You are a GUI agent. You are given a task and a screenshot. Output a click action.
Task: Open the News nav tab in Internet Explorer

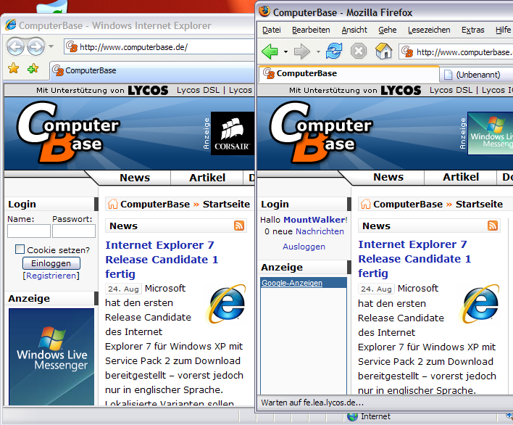coord(135,178)
